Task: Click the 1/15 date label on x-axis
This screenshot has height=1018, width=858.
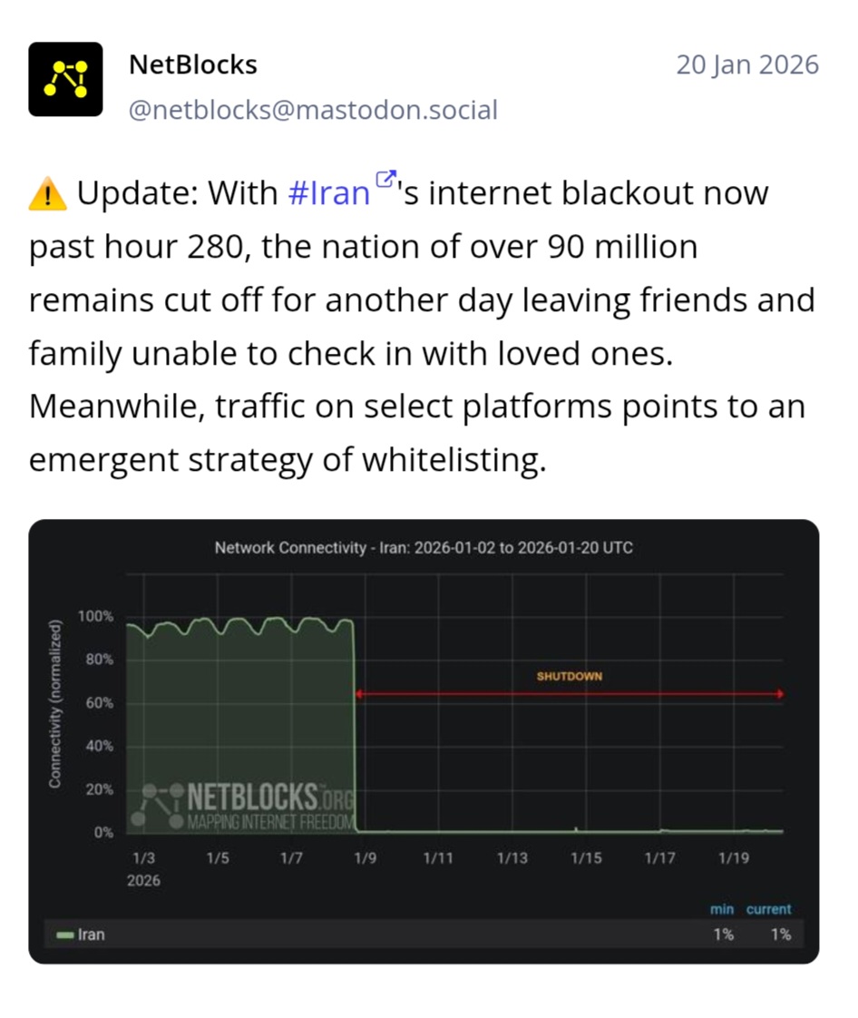Action: (x=586, y=858)
